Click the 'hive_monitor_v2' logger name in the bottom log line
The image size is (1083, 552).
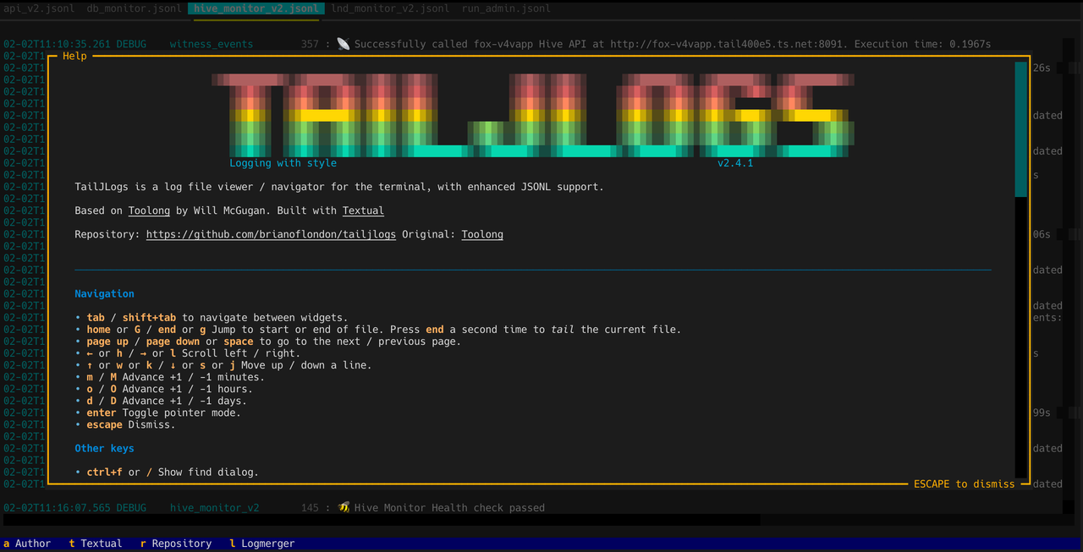tap(214, 508)
